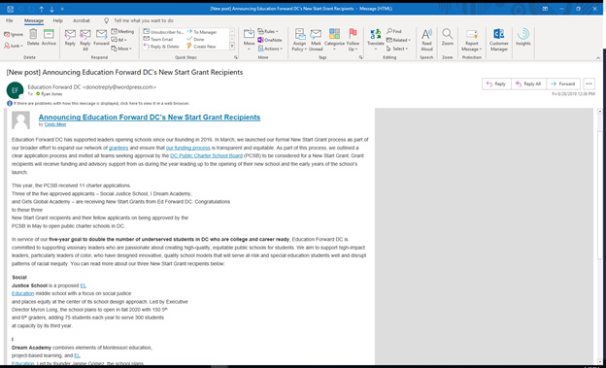Find text in this message
This screenshot has height=368, width=606.
tap(394, 31)
